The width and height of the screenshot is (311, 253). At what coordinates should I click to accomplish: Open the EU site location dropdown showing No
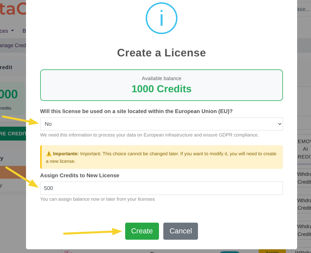tap(161, 124)
